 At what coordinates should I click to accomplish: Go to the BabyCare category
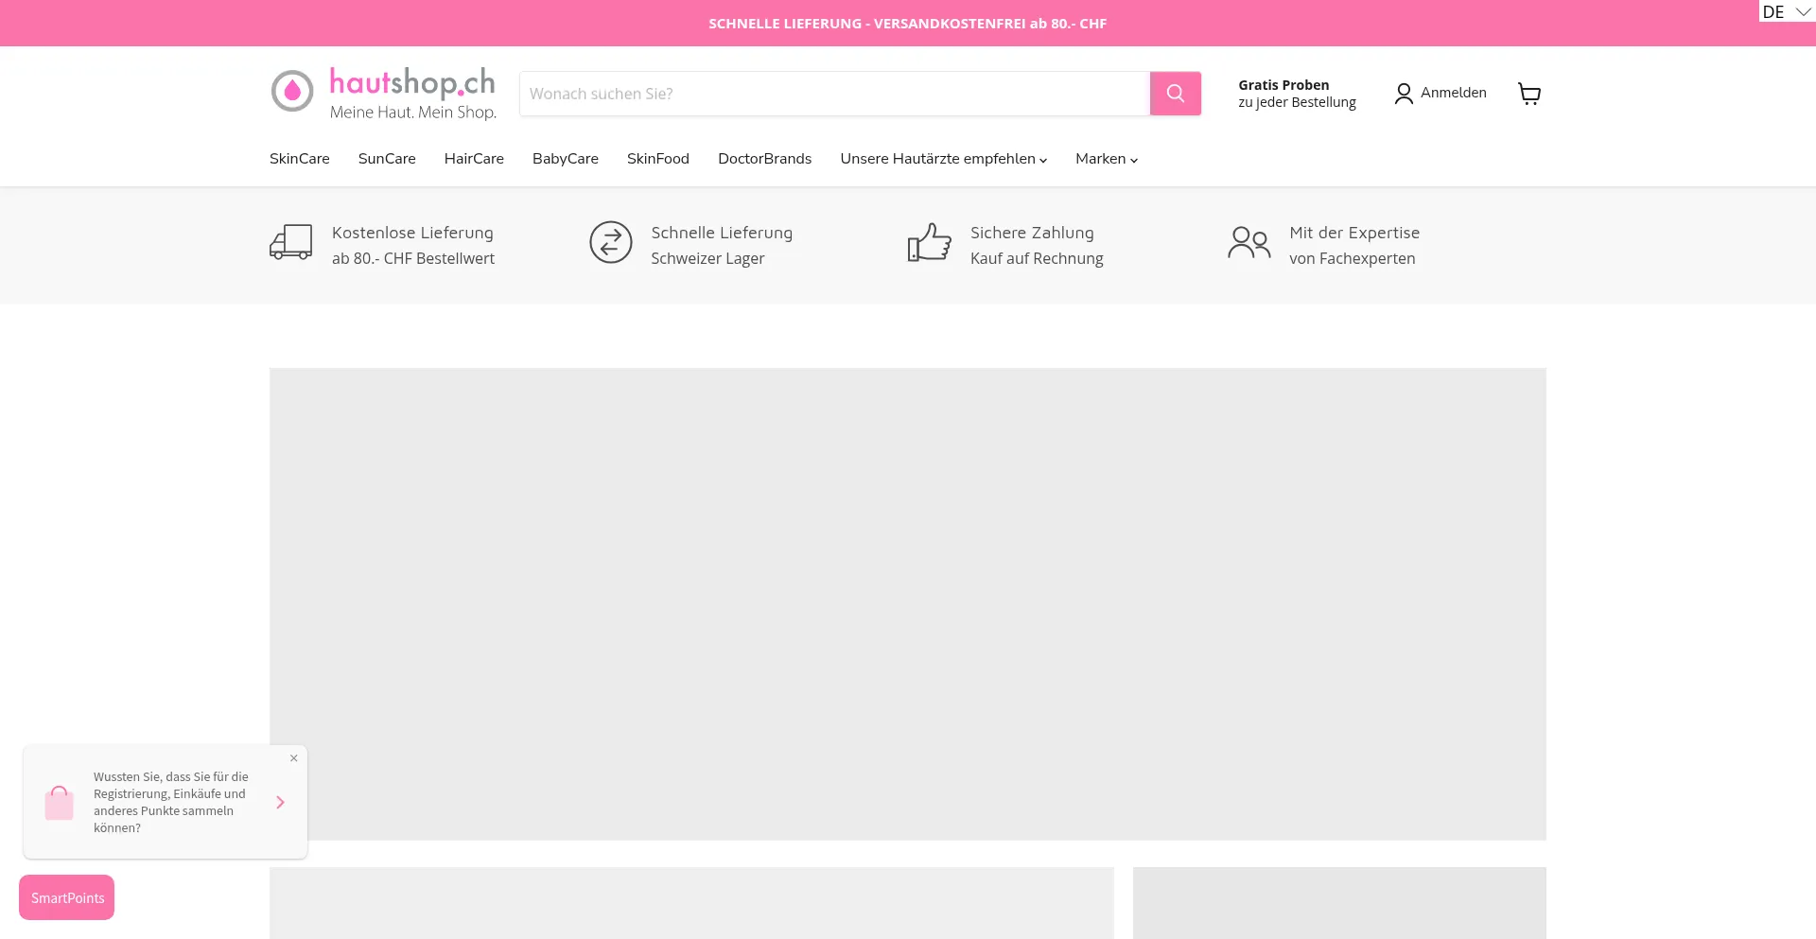click(x=565, y=159)
